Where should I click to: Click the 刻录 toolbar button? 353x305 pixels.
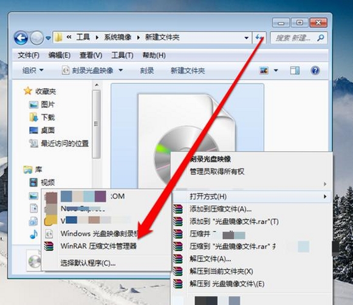[147, 70]
